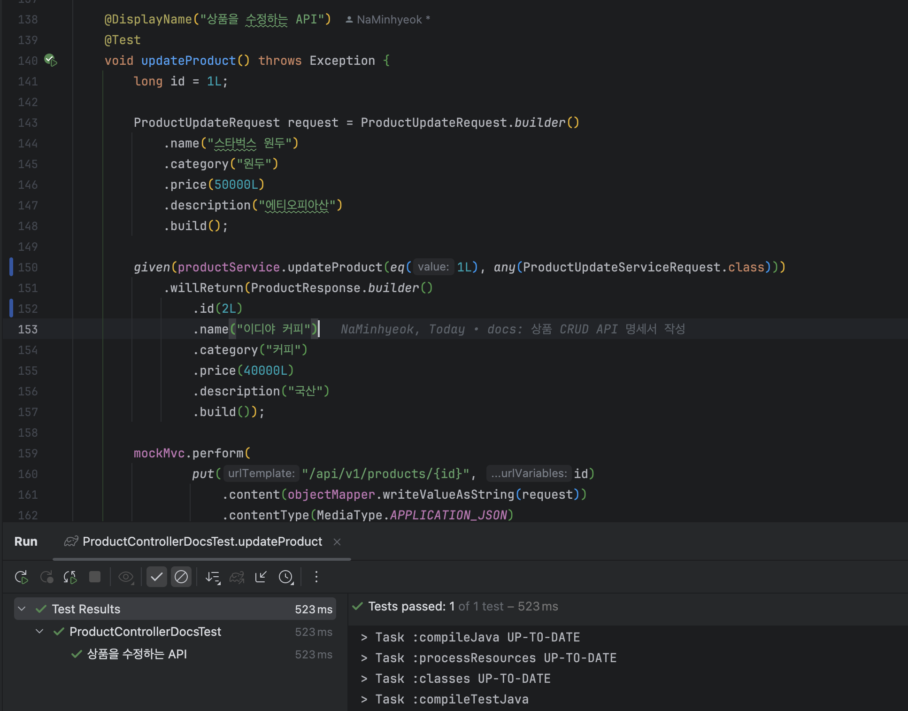
Task: Collapse the Test Results root node
Action: (22, 609)
